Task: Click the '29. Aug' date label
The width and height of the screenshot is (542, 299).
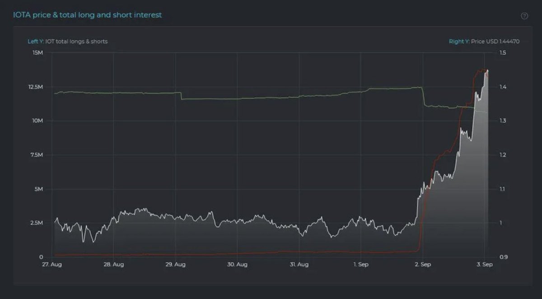Action: tap(175, 265)
